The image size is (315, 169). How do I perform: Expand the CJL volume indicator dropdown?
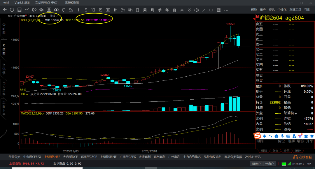pos(27,94)
